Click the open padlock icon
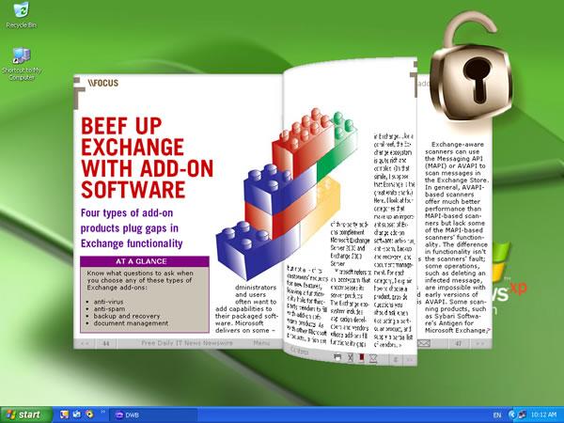Screen dimensions: 564x423 coord(471,68)
